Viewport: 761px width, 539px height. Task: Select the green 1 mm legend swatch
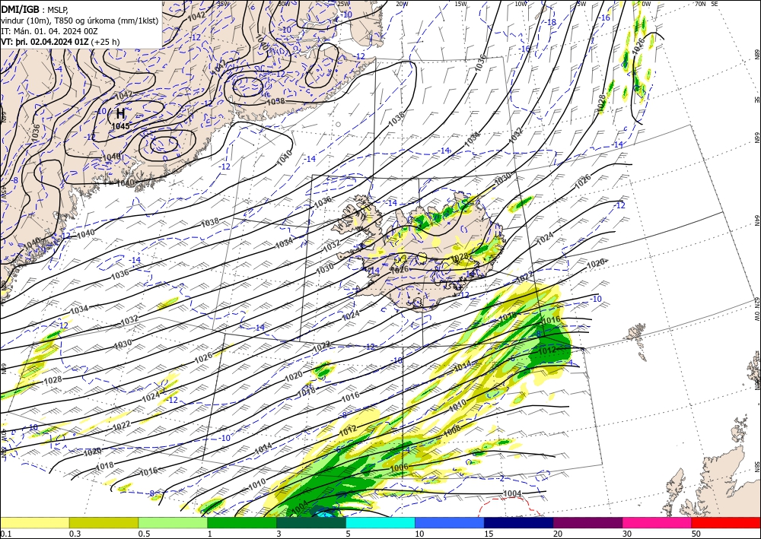click(x=242, y=522)
